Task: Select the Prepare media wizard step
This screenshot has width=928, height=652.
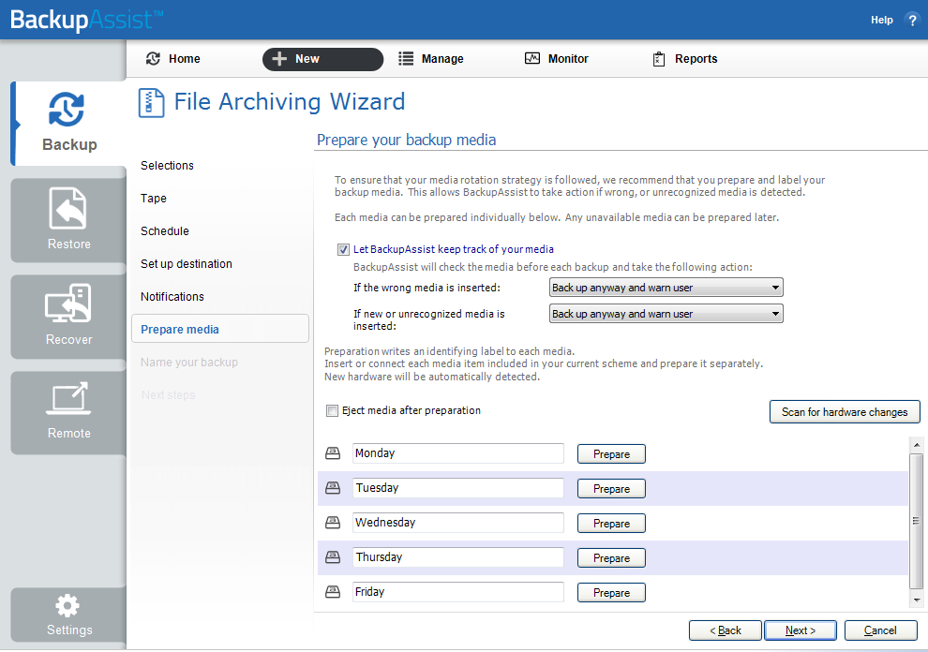Action: click(220, 329)
